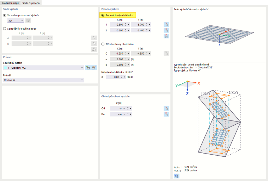Select both rectangle corner points graphically
The image size is (268, 181).
(x=166, y=36)
